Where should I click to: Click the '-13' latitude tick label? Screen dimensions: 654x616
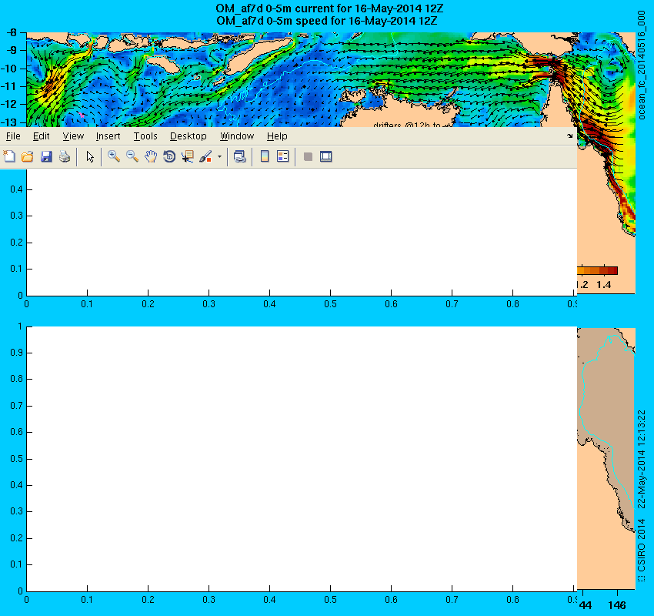8,122
